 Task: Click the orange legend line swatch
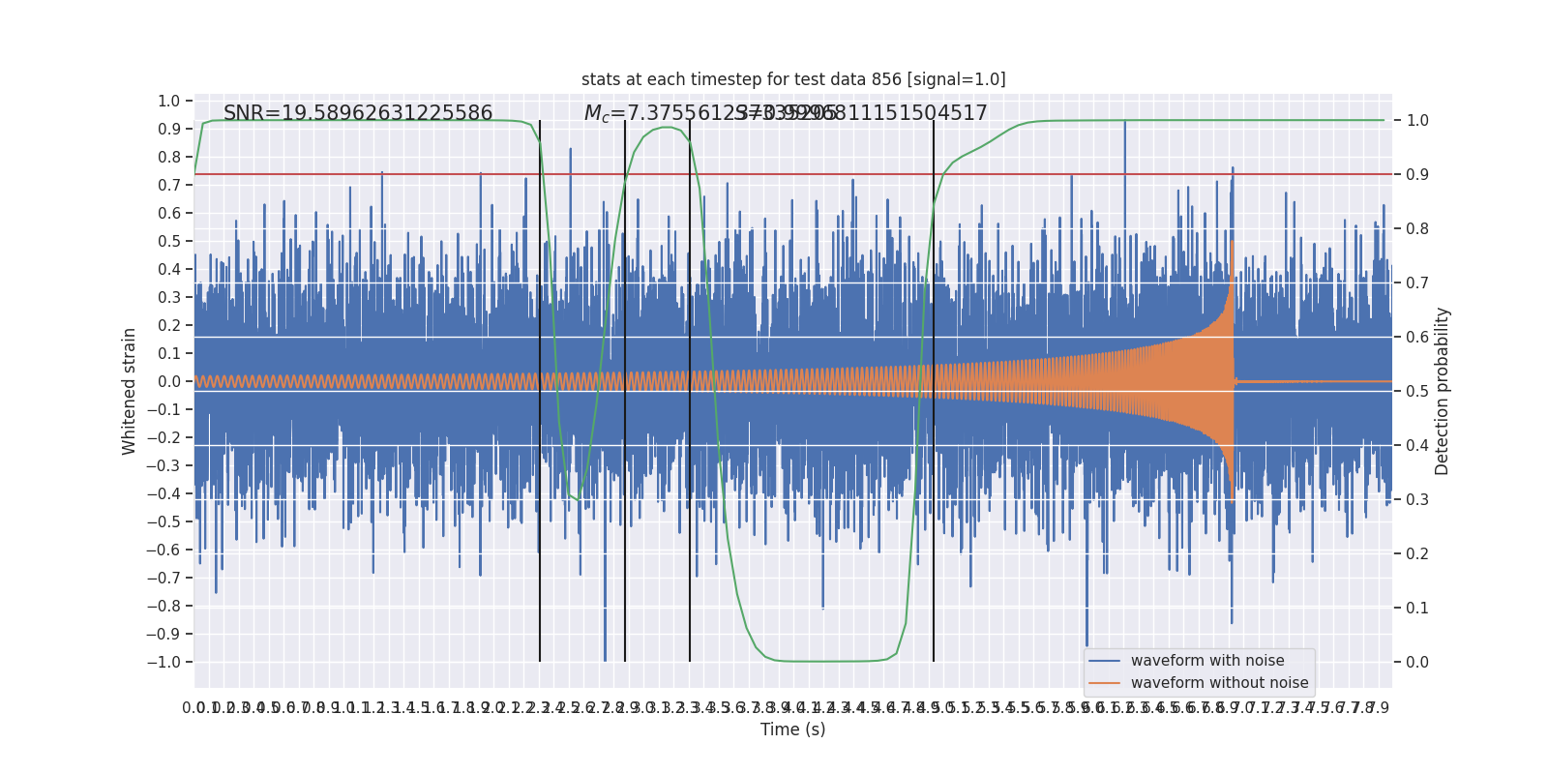point(1105,683)
